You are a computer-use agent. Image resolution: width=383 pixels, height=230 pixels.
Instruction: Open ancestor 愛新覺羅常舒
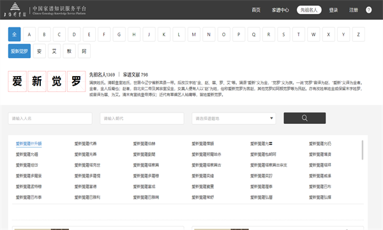click(203, 197)
